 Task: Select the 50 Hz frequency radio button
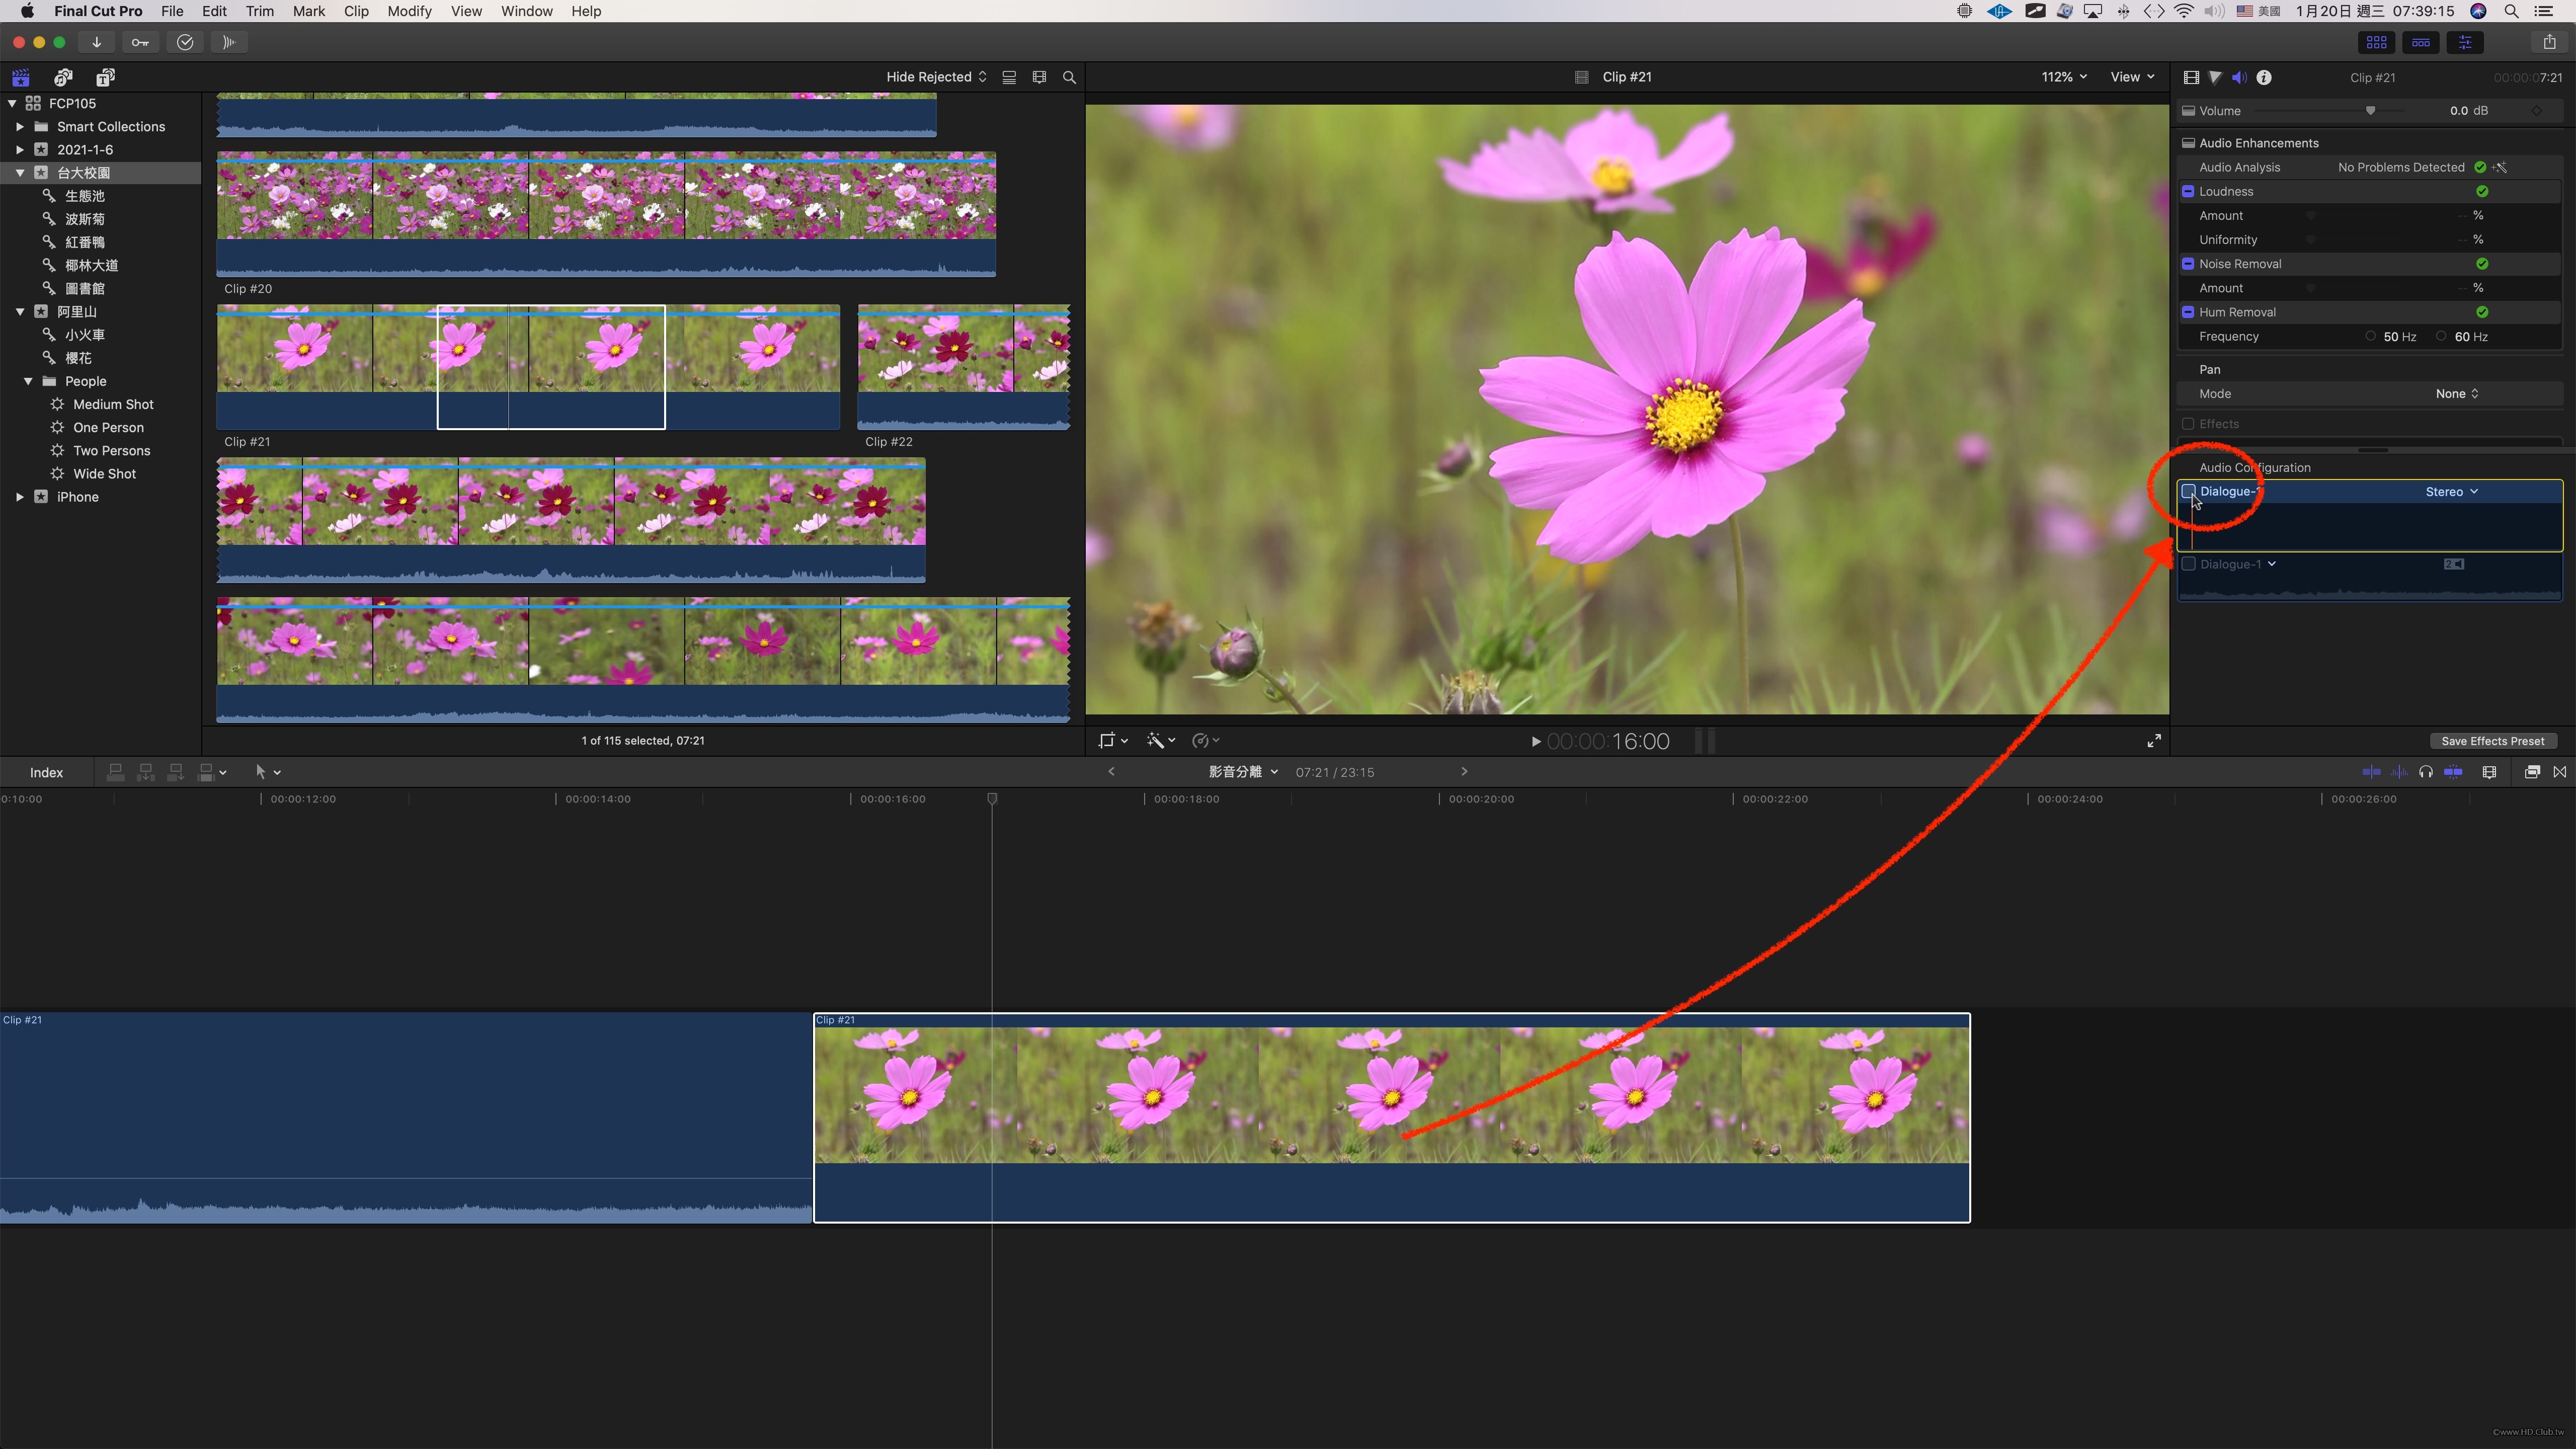(x=2370, y=337)
